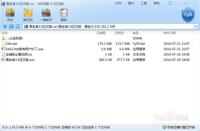200x131 pixels.
Task: Click the 文件夹 type cell
Action: click(137, 38)
